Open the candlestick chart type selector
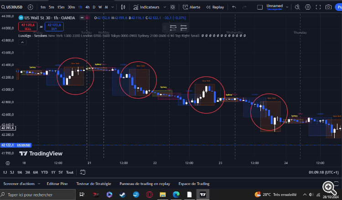 123,7
